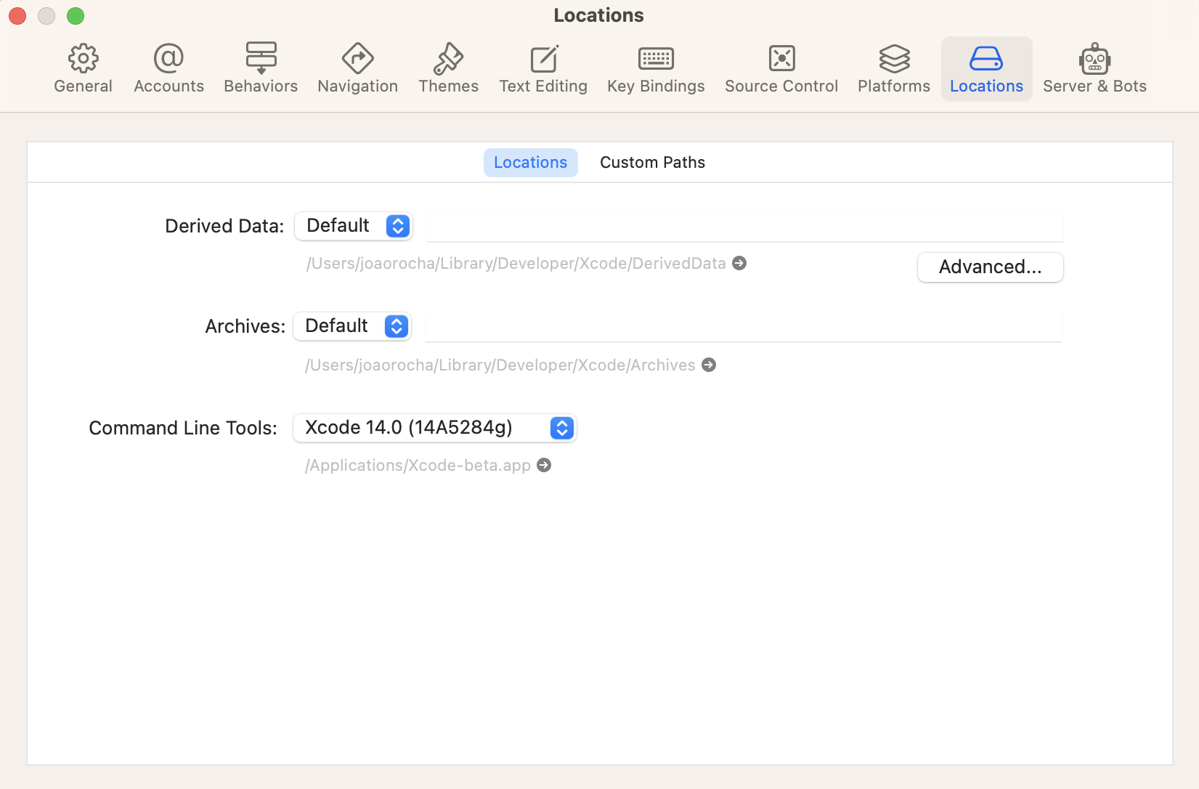The width and height of the screenshot is (1199, 789).
Task: Select the Locations tab
Action: pyautogui.click(x=530, y=162)
